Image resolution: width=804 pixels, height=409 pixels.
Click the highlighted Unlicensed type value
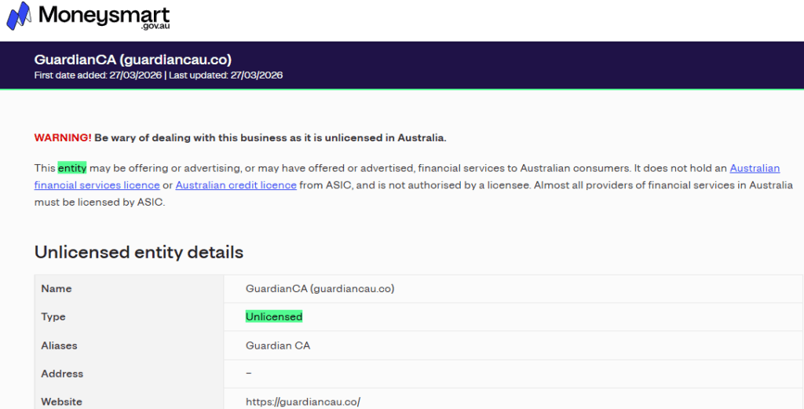tap(274, 316)
